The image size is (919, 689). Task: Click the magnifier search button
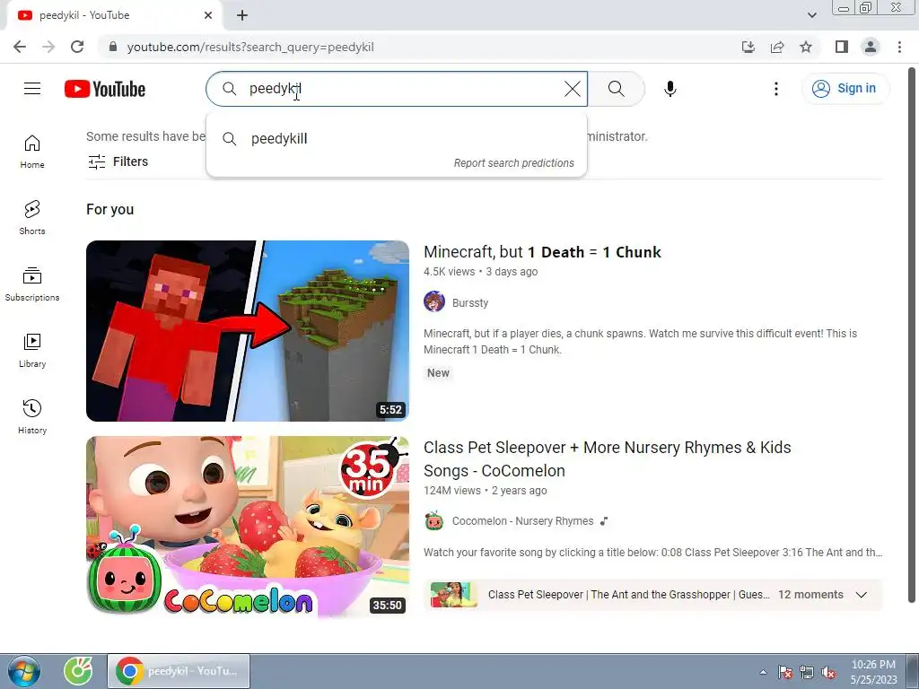tap(616, 89)
